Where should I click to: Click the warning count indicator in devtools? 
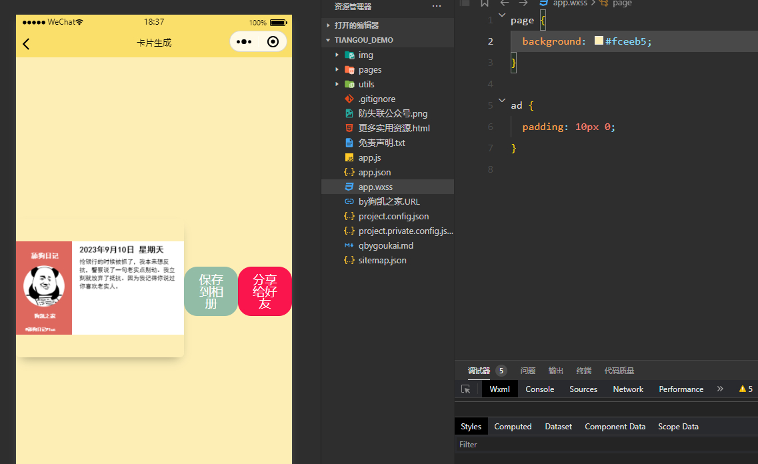746,389
